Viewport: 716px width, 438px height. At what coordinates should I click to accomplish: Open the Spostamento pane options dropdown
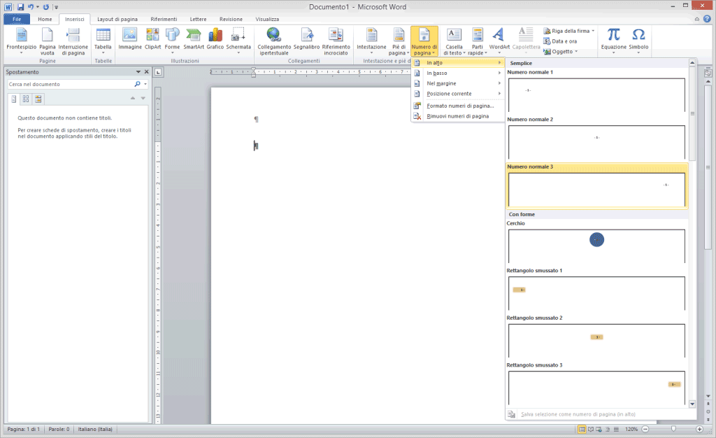coord(138,72)
